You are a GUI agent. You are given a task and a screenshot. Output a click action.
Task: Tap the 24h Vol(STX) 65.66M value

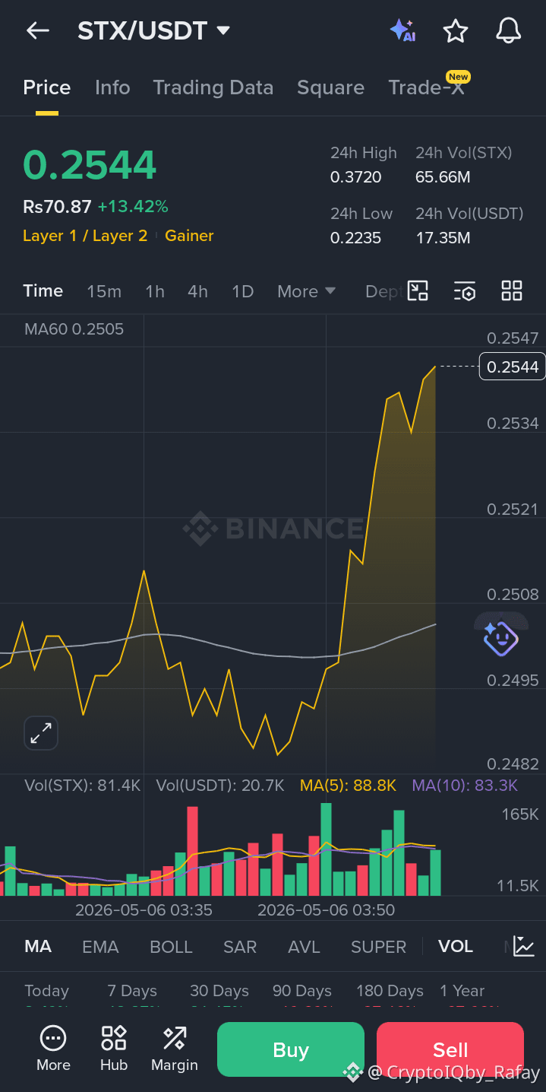[443, 177]
